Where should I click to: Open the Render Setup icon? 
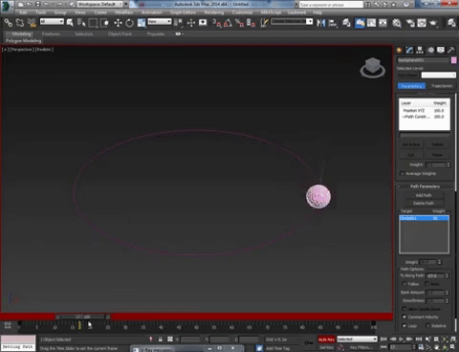410,23
